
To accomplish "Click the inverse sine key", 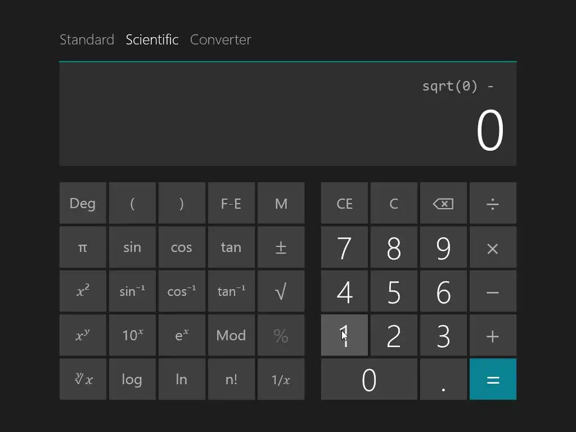I will (x=132, y=291).
